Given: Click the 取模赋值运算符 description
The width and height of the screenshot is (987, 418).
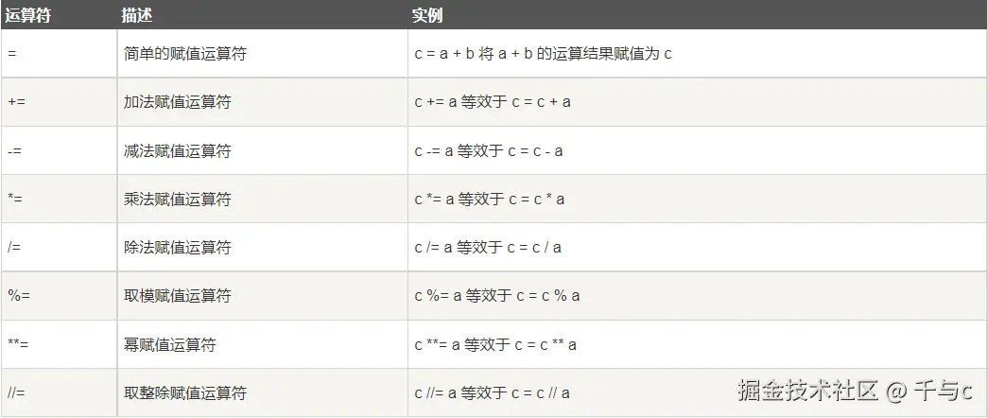Looking at the screenshot, I should pos(178,296).
